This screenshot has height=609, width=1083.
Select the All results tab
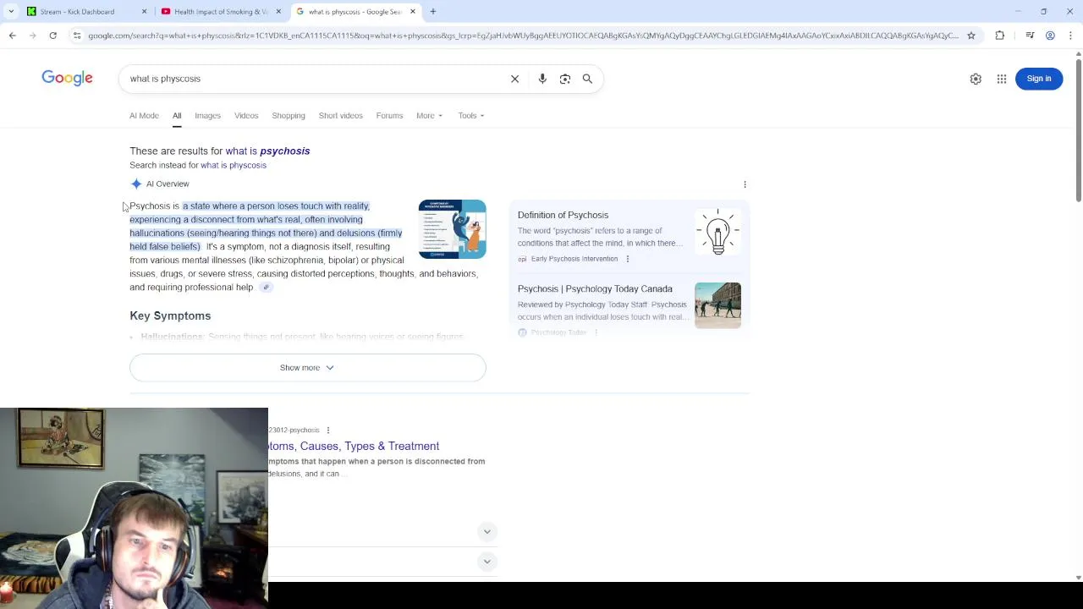point(177,116)
